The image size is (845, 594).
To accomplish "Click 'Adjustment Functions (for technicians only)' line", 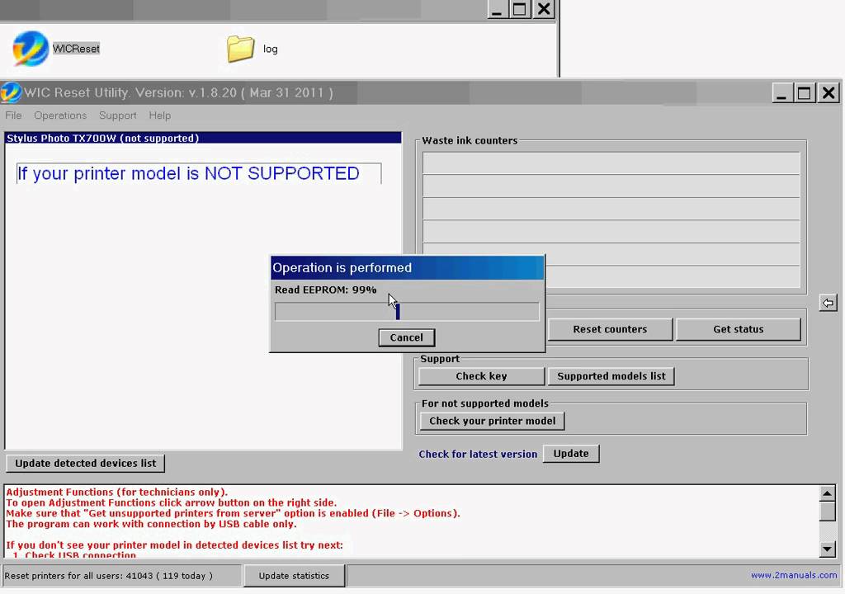I will point(117,493).
